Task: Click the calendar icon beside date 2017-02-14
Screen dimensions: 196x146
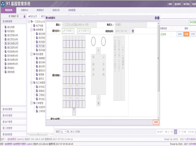Action: pyautogui.click(x=133, y=31)
